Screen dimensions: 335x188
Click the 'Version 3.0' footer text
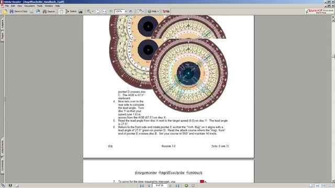169,146
